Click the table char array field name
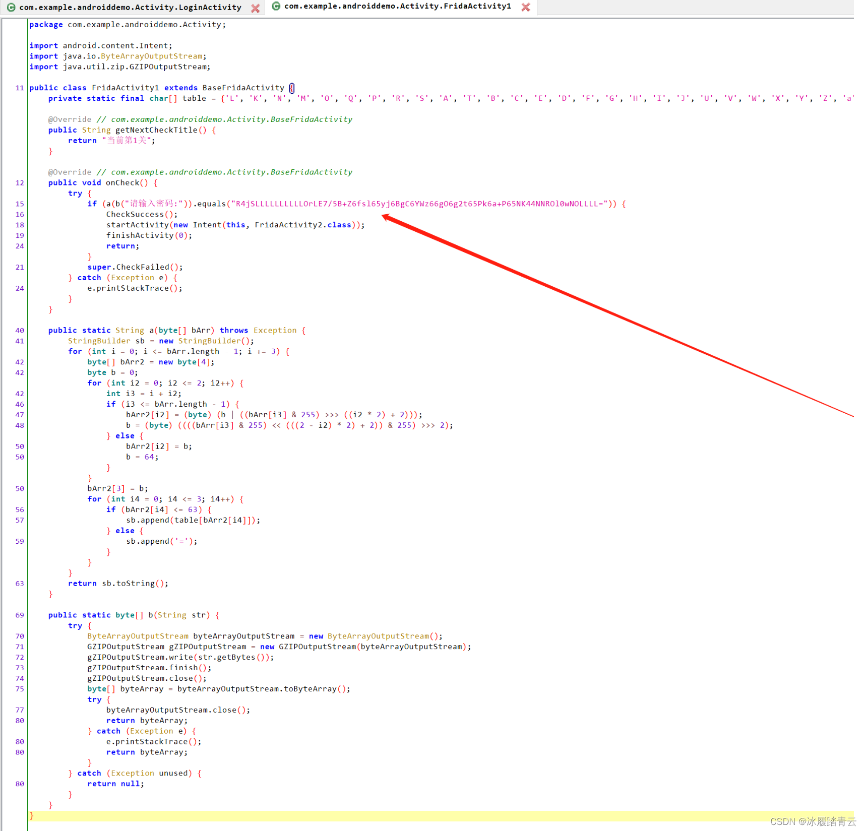Screen dimensions: 864x831 coord(194,98)
